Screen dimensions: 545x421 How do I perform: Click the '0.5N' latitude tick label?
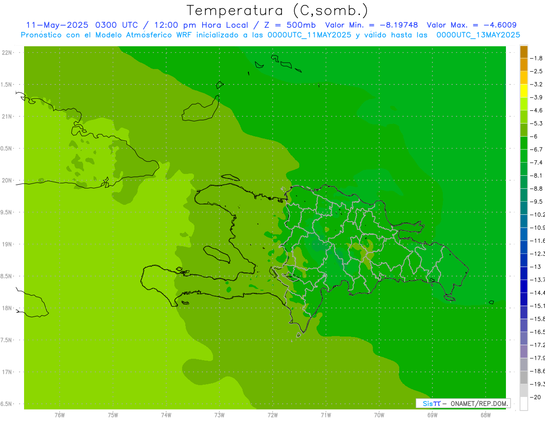(x=6, y=149)
